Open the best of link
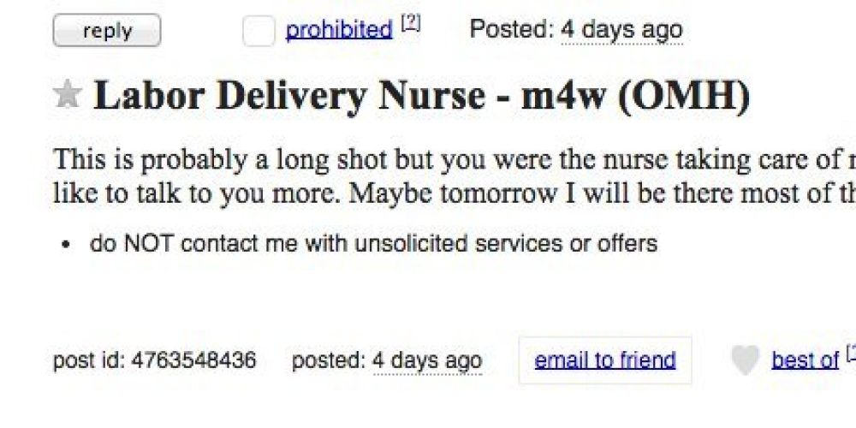This screenshot has width=856, height=428. pyautogui.click(x=805, y=360)
